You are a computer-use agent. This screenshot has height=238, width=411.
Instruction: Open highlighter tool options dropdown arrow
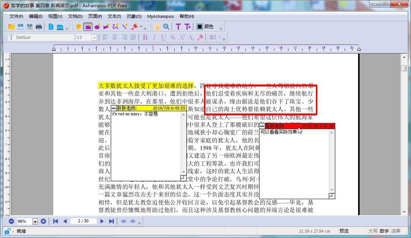[x=141, y=27]
